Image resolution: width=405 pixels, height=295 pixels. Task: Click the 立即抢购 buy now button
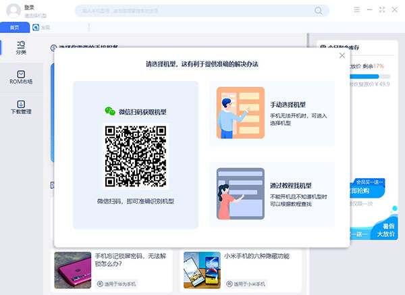tap(360, 192)
